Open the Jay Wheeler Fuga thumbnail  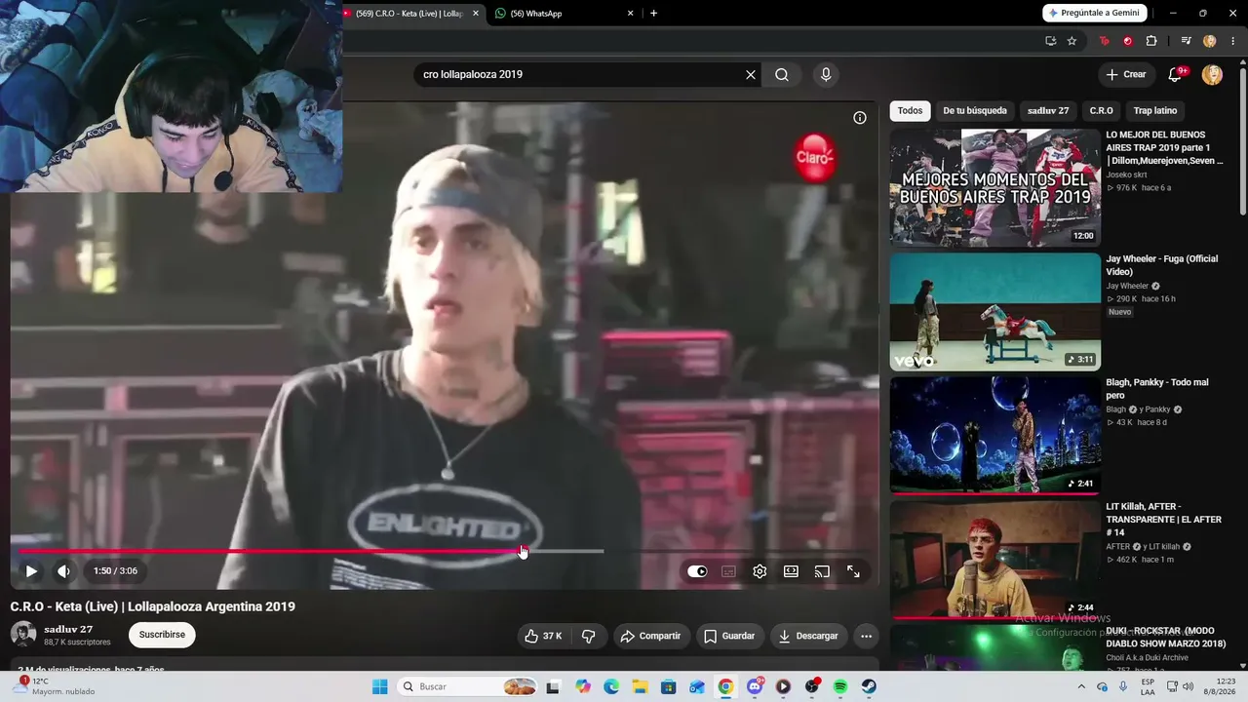coord(995,312)
